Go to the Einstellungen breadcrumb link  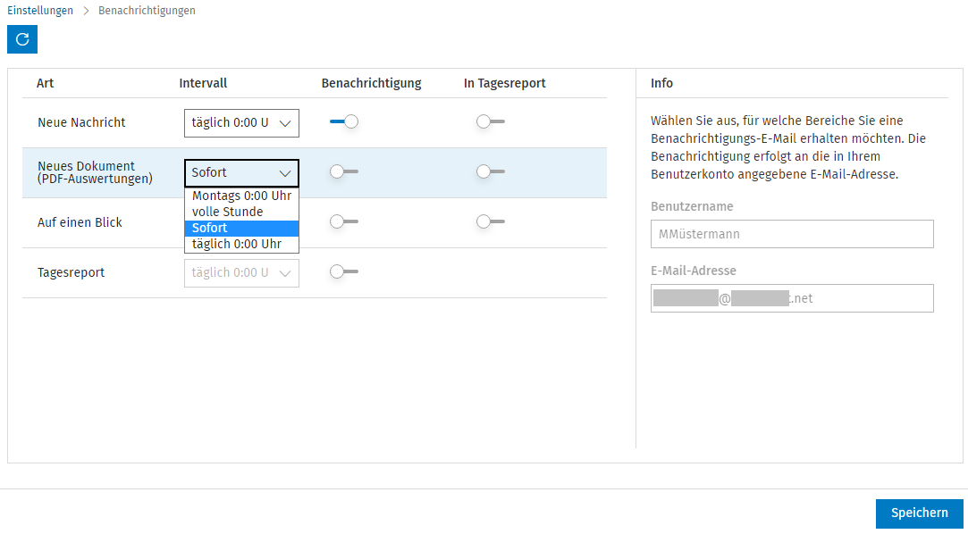tap(40, 11)
